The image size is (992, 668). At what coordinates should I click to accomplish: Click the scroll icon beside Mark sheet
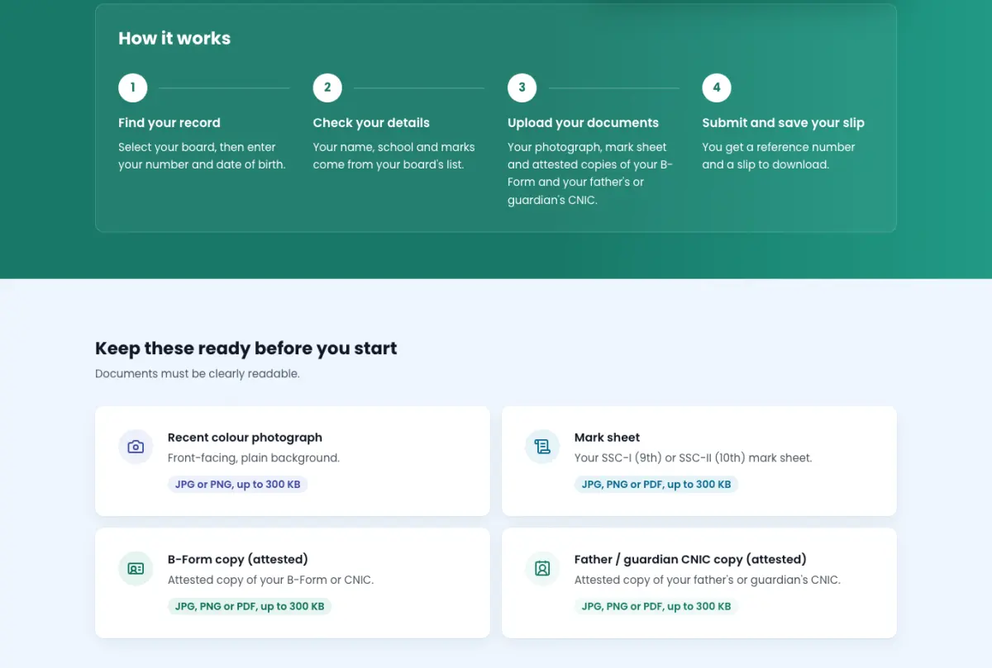(x=542, y=447)
